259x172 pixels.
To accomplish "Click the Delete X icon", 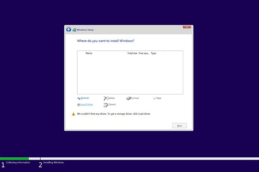I will 105,98.
